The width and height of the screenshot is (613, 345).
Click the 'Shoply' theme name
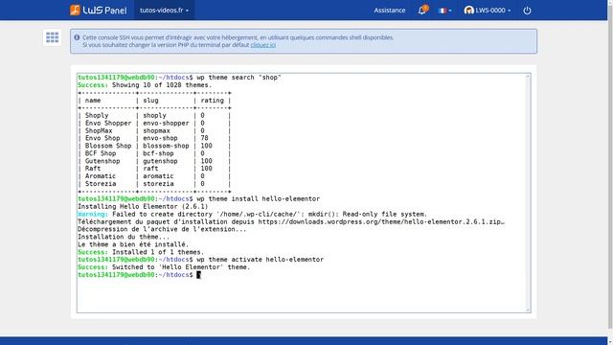click(97, 115)
